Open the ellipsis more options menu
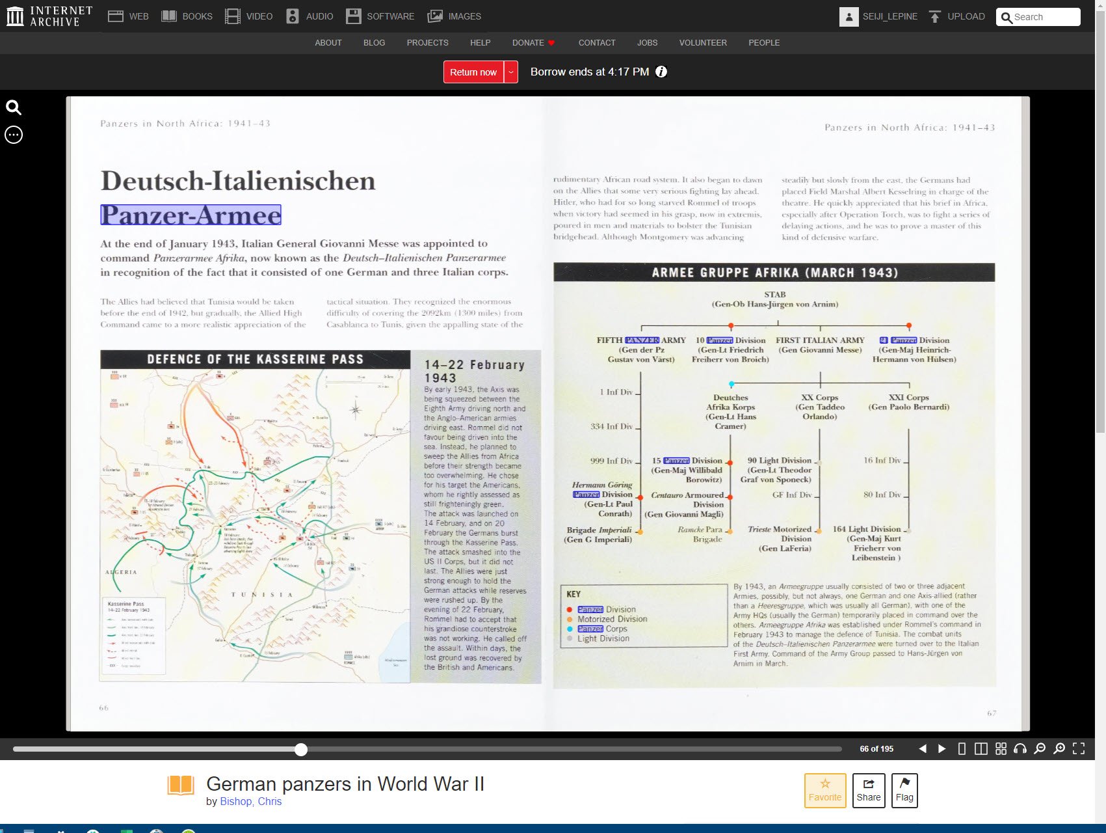 tap(14, 135)
